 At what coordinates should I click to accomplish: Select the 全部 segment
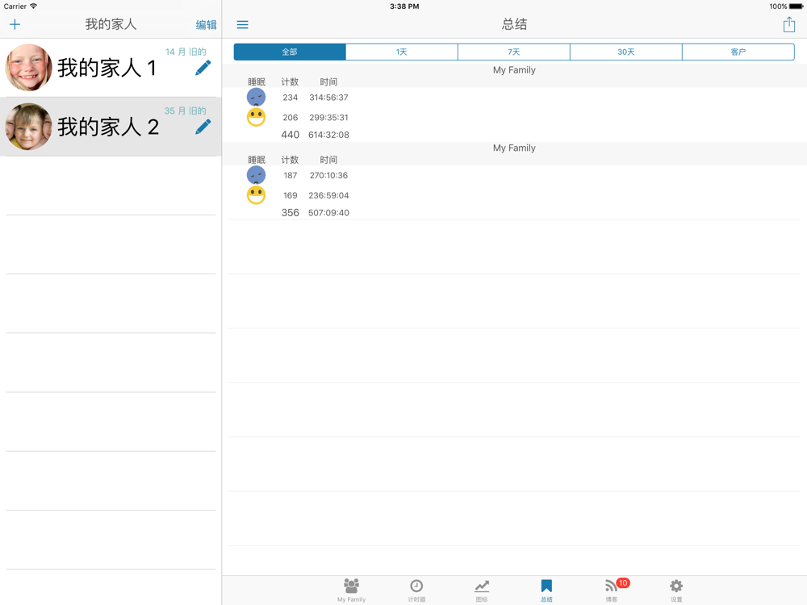(x=290, y=52)
